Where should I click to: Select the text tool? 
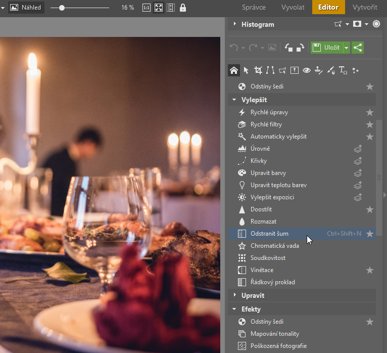[x=343, y=70]
